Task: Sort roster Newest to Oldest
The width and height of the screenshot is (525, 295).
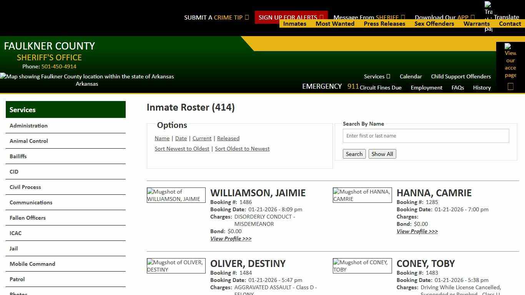Action: pyautogui.click(x=182, y=149)
